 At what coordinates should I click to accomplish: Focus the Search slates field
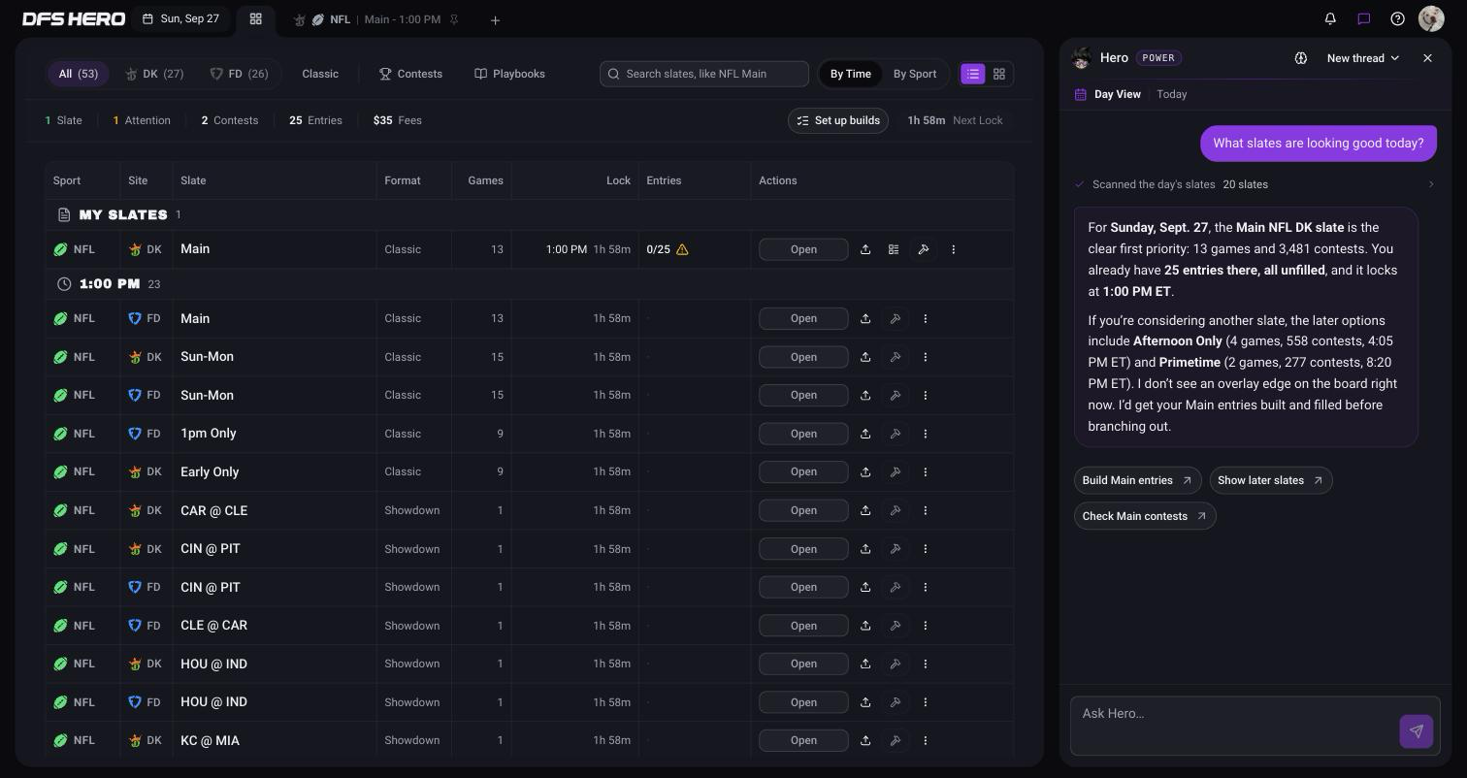coord(704,74)
